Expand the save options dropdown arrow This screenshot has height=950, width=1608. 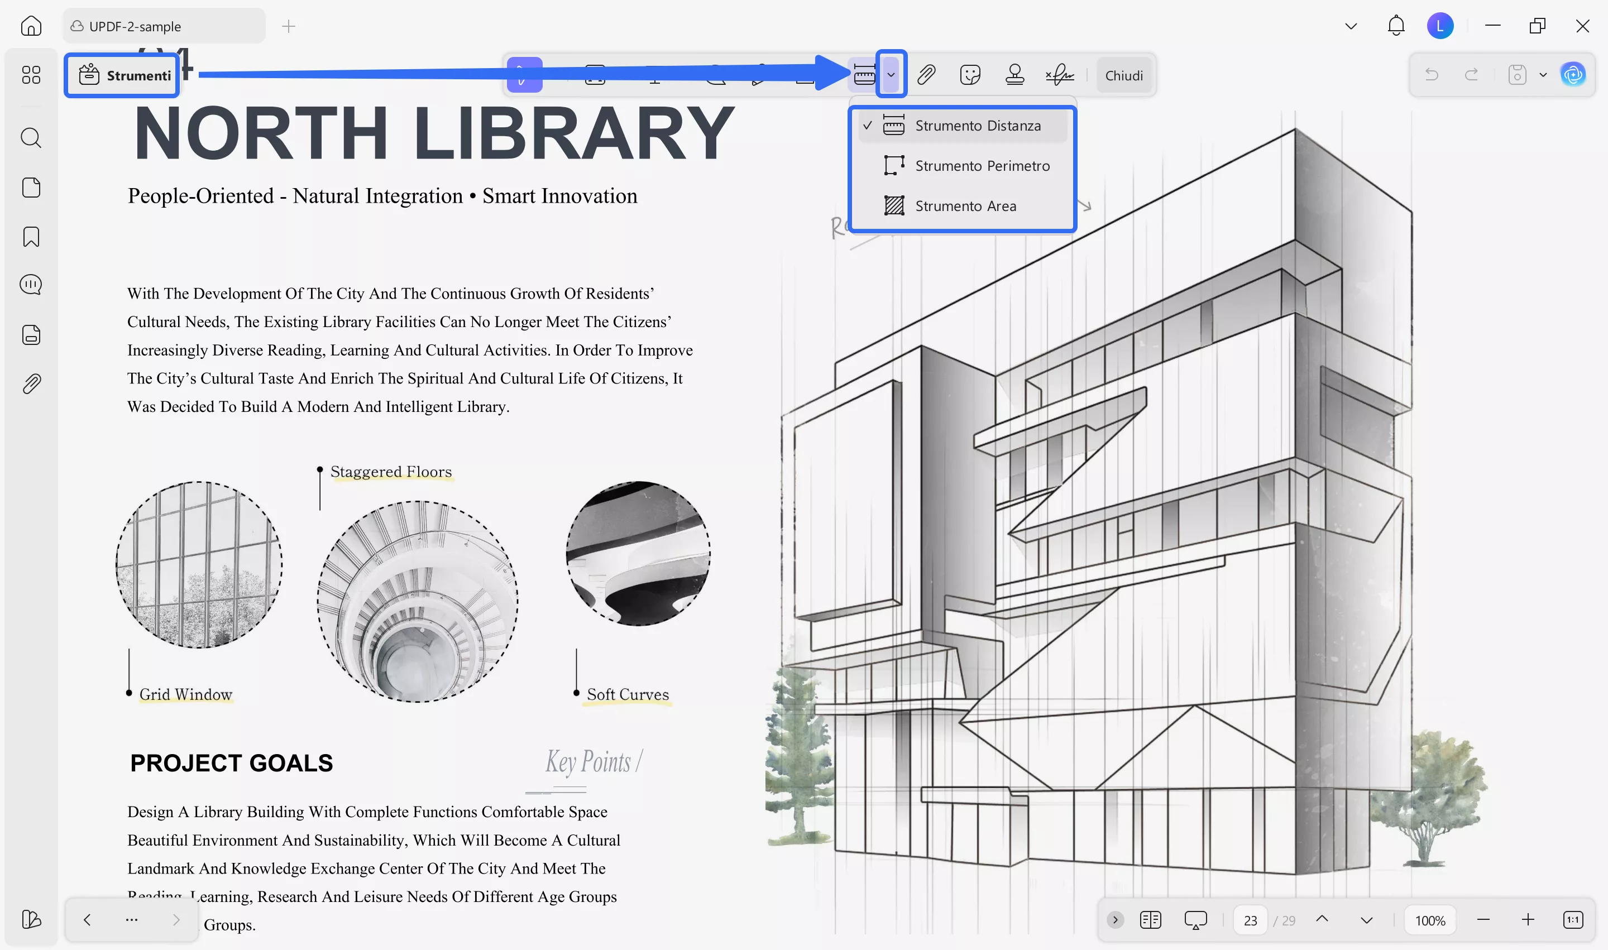coord(1543,75)
